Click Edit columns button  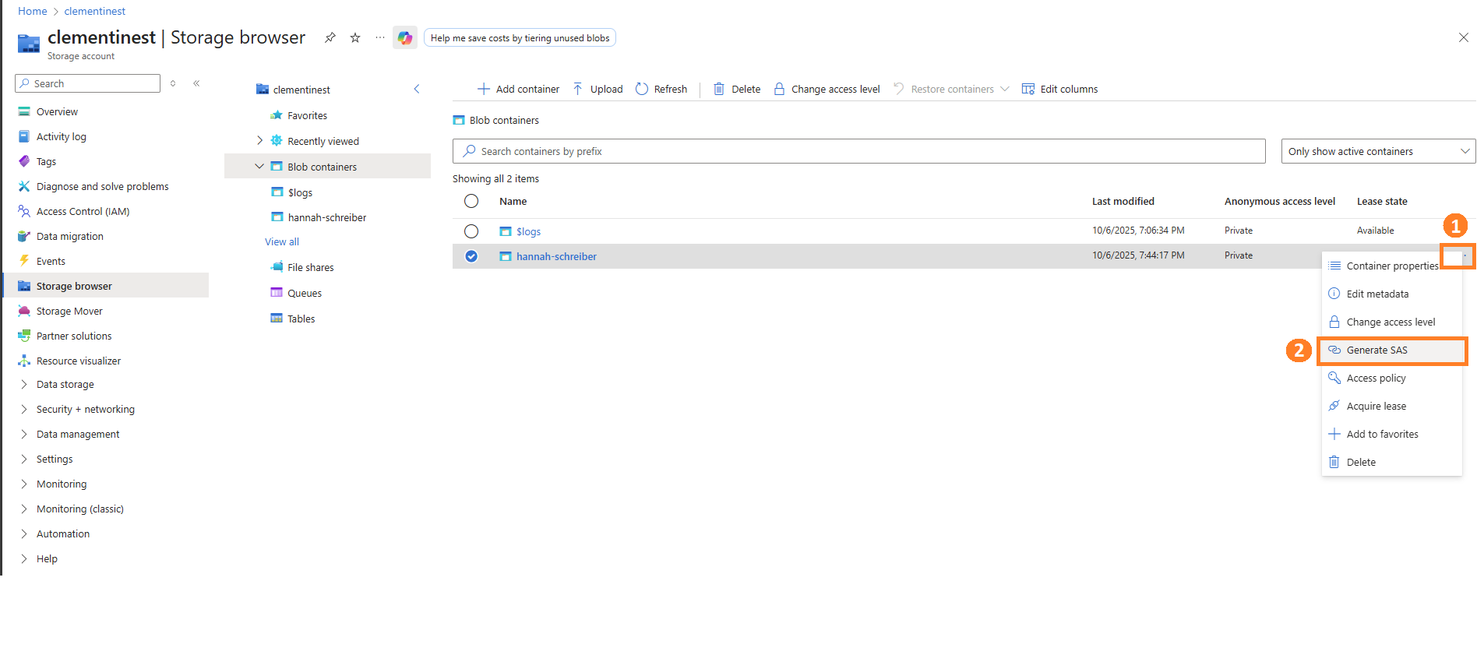pos(1059,89)
